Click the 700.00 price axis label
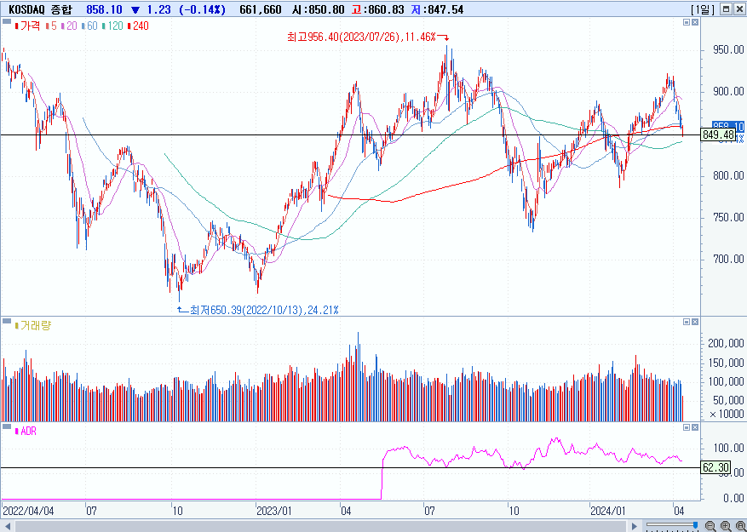Image resolution: width=747 pixels, height=532 pixels. pos(728,260)
